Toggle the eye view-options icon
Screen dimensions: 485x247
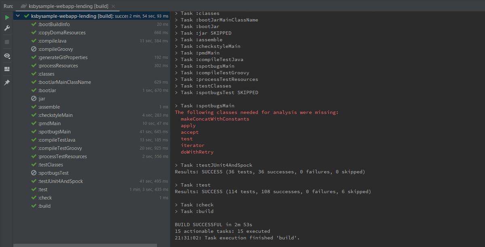pos(7,56)
